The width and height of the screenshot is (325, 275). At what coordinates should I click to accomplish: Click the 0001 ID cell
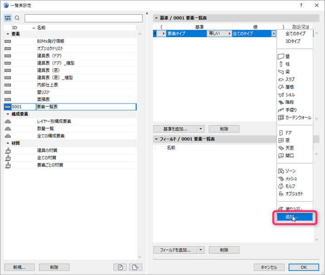[x=24, y=107]
